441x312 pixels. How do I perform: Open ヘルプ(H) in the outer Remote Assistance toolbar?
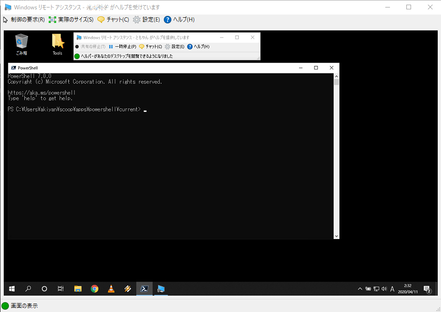coord(179,20)
